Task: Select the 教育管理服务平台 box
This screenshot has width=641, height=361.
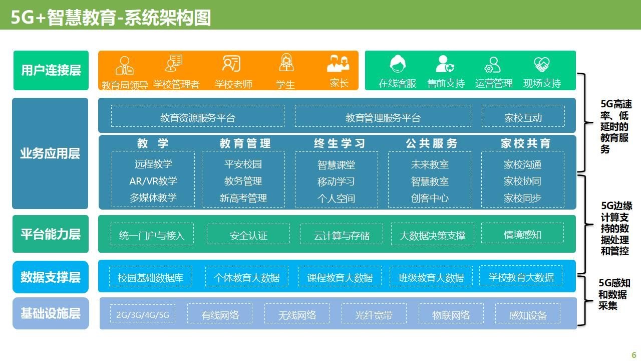Action: tap(383, 116)
